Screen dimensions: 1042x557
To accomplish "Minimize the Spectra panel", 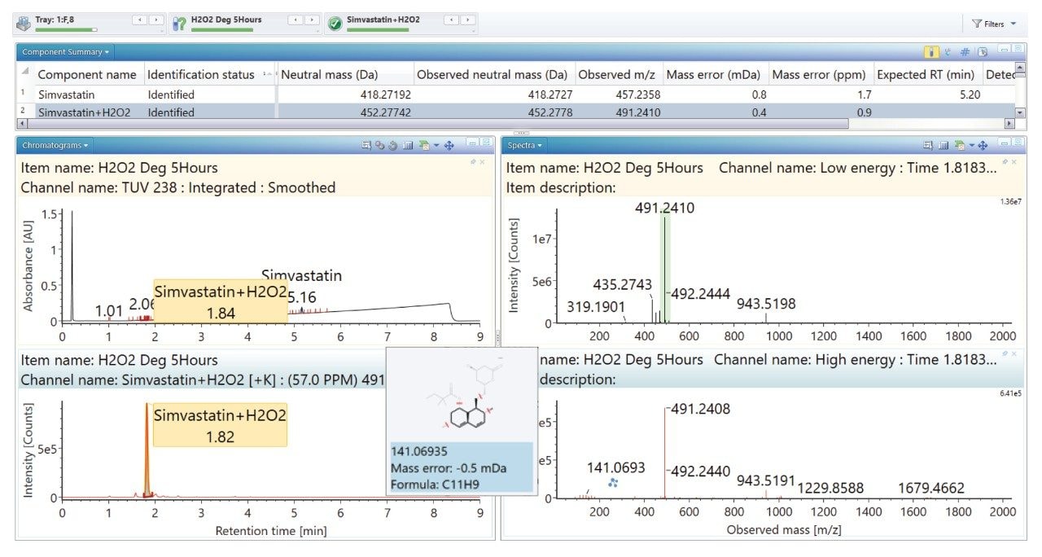I will 1005,143.
